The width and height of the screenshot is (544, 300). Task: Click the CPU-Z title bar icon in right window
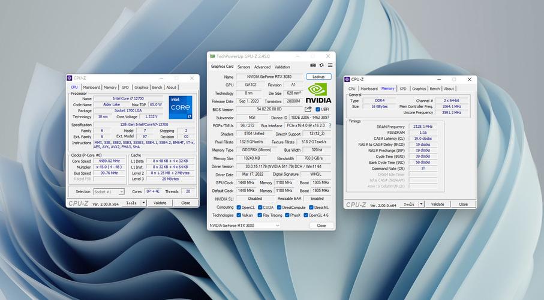pos(347,80)
